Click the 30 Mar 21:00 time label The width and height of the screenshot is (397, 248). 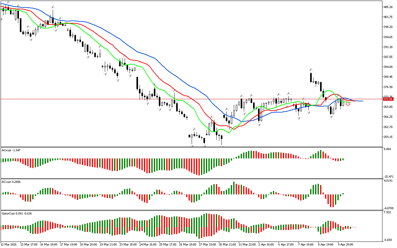(227, 245)
